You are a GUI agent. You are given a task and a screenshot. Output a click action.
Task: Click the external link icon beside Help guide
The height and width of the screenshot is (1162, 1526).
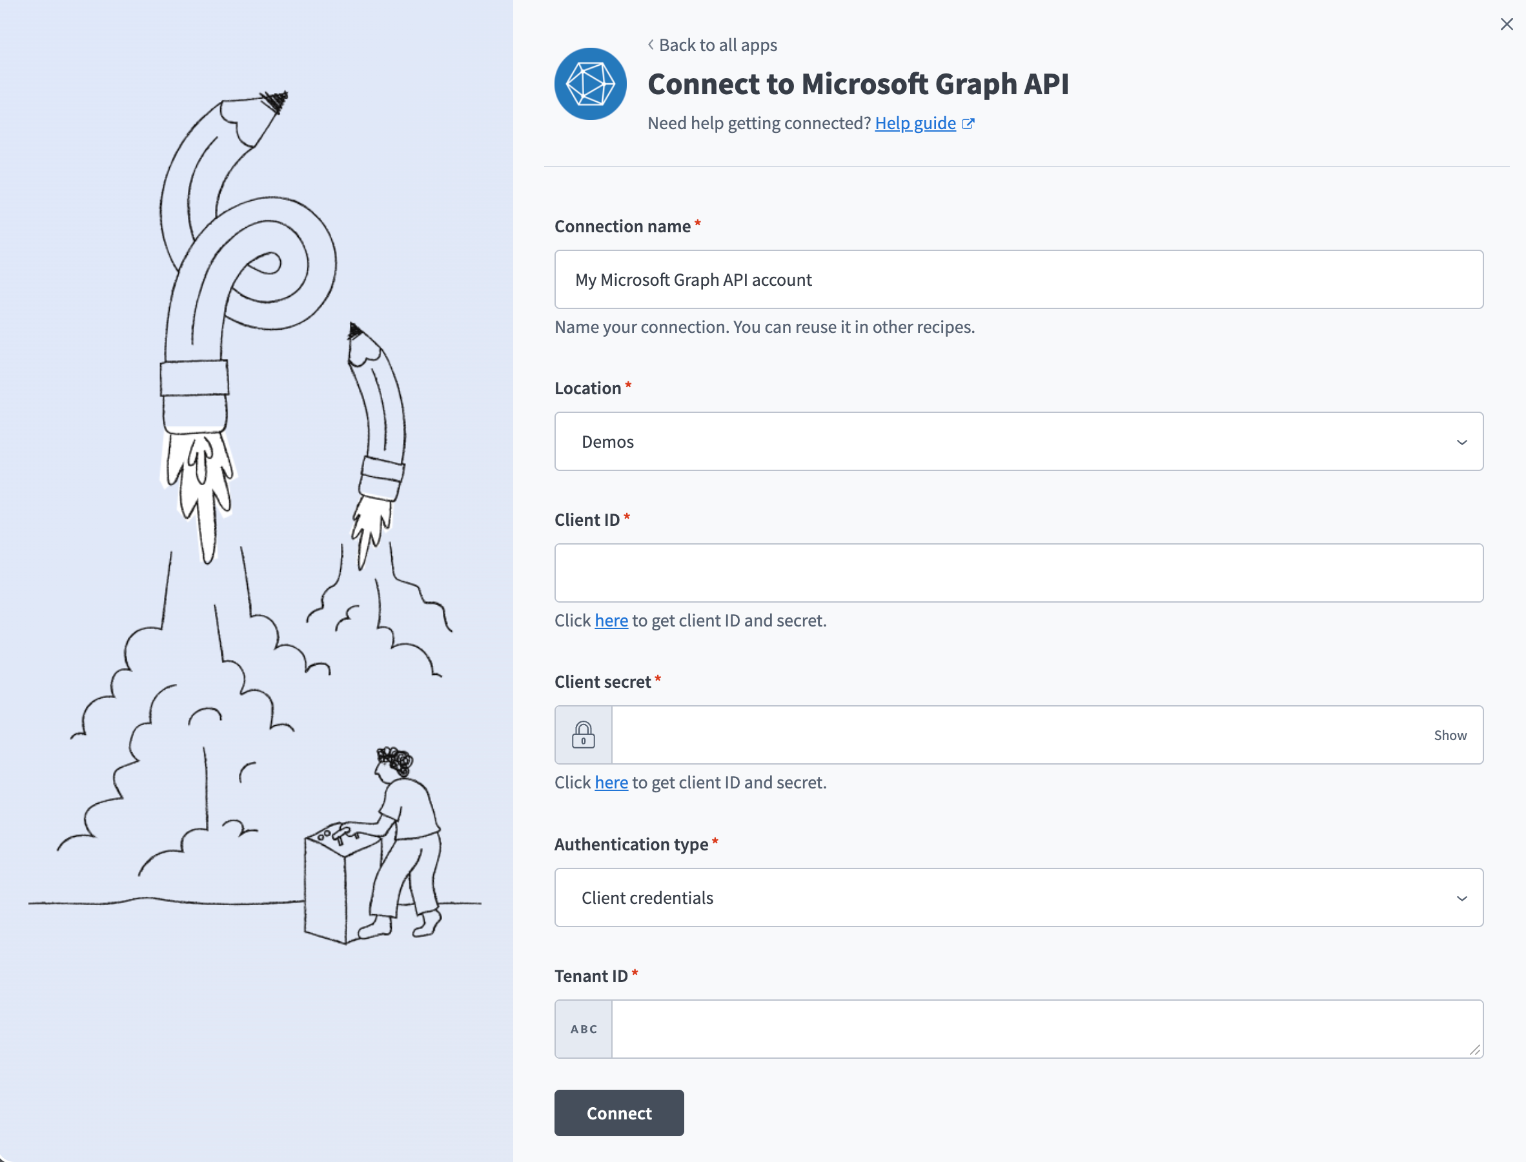(968, 124)
